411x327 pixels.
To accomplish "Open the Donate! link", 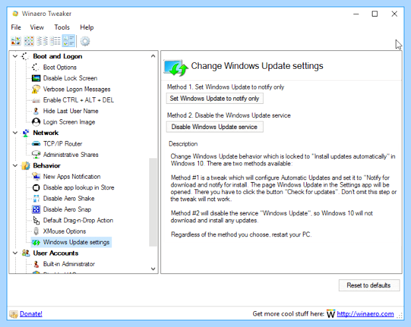I will pos(31,314).
